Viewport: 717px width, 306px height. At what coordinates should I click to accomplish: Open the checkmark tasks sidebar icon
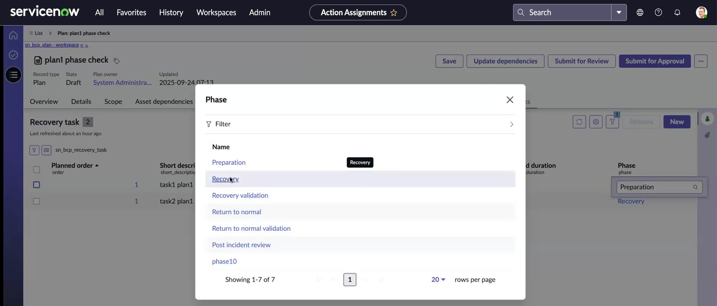13,55
